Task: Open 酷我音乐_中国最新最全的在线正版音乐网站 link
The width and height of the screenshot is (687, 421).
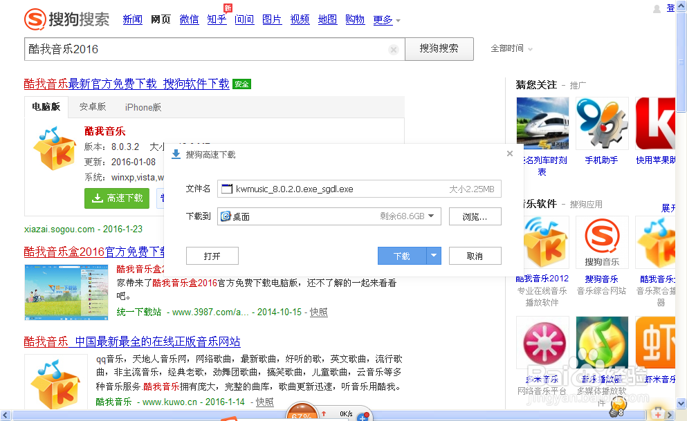Action: (132, 342)
